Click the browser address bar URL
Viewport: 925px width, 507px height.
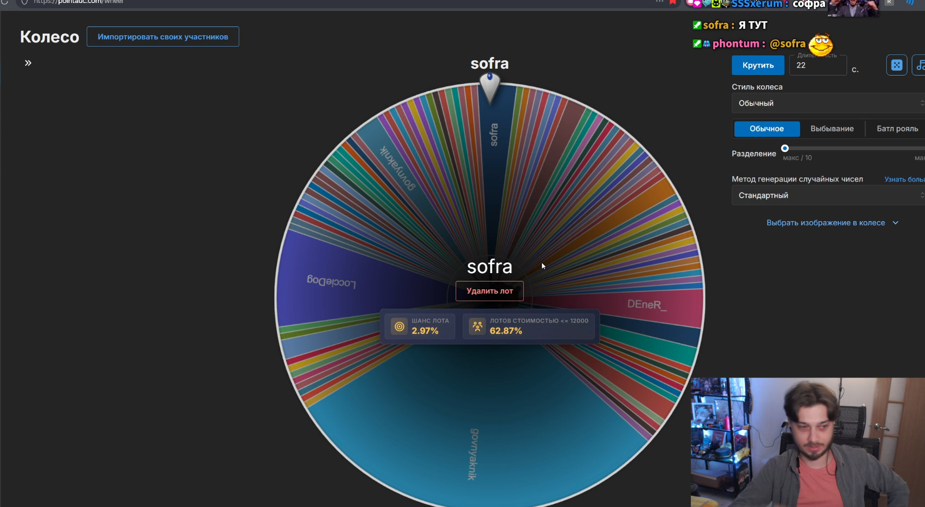pyautogui.click(x=78, y=2)
